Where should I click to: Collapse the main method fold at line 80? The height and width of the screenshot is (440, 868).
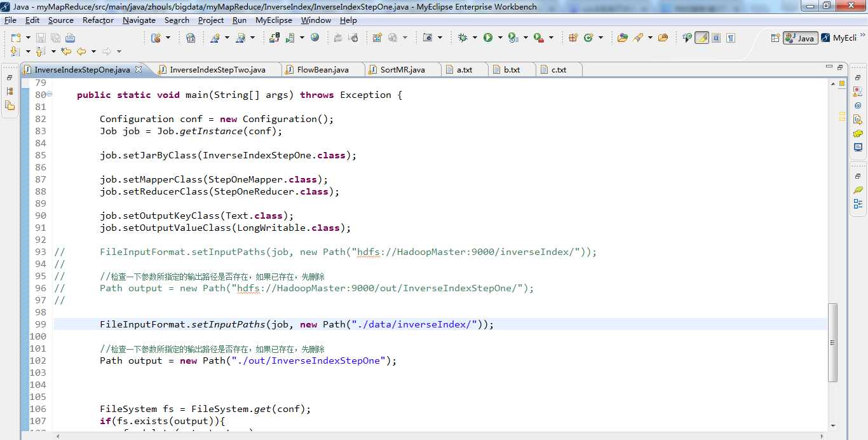(x=50, y=95)
